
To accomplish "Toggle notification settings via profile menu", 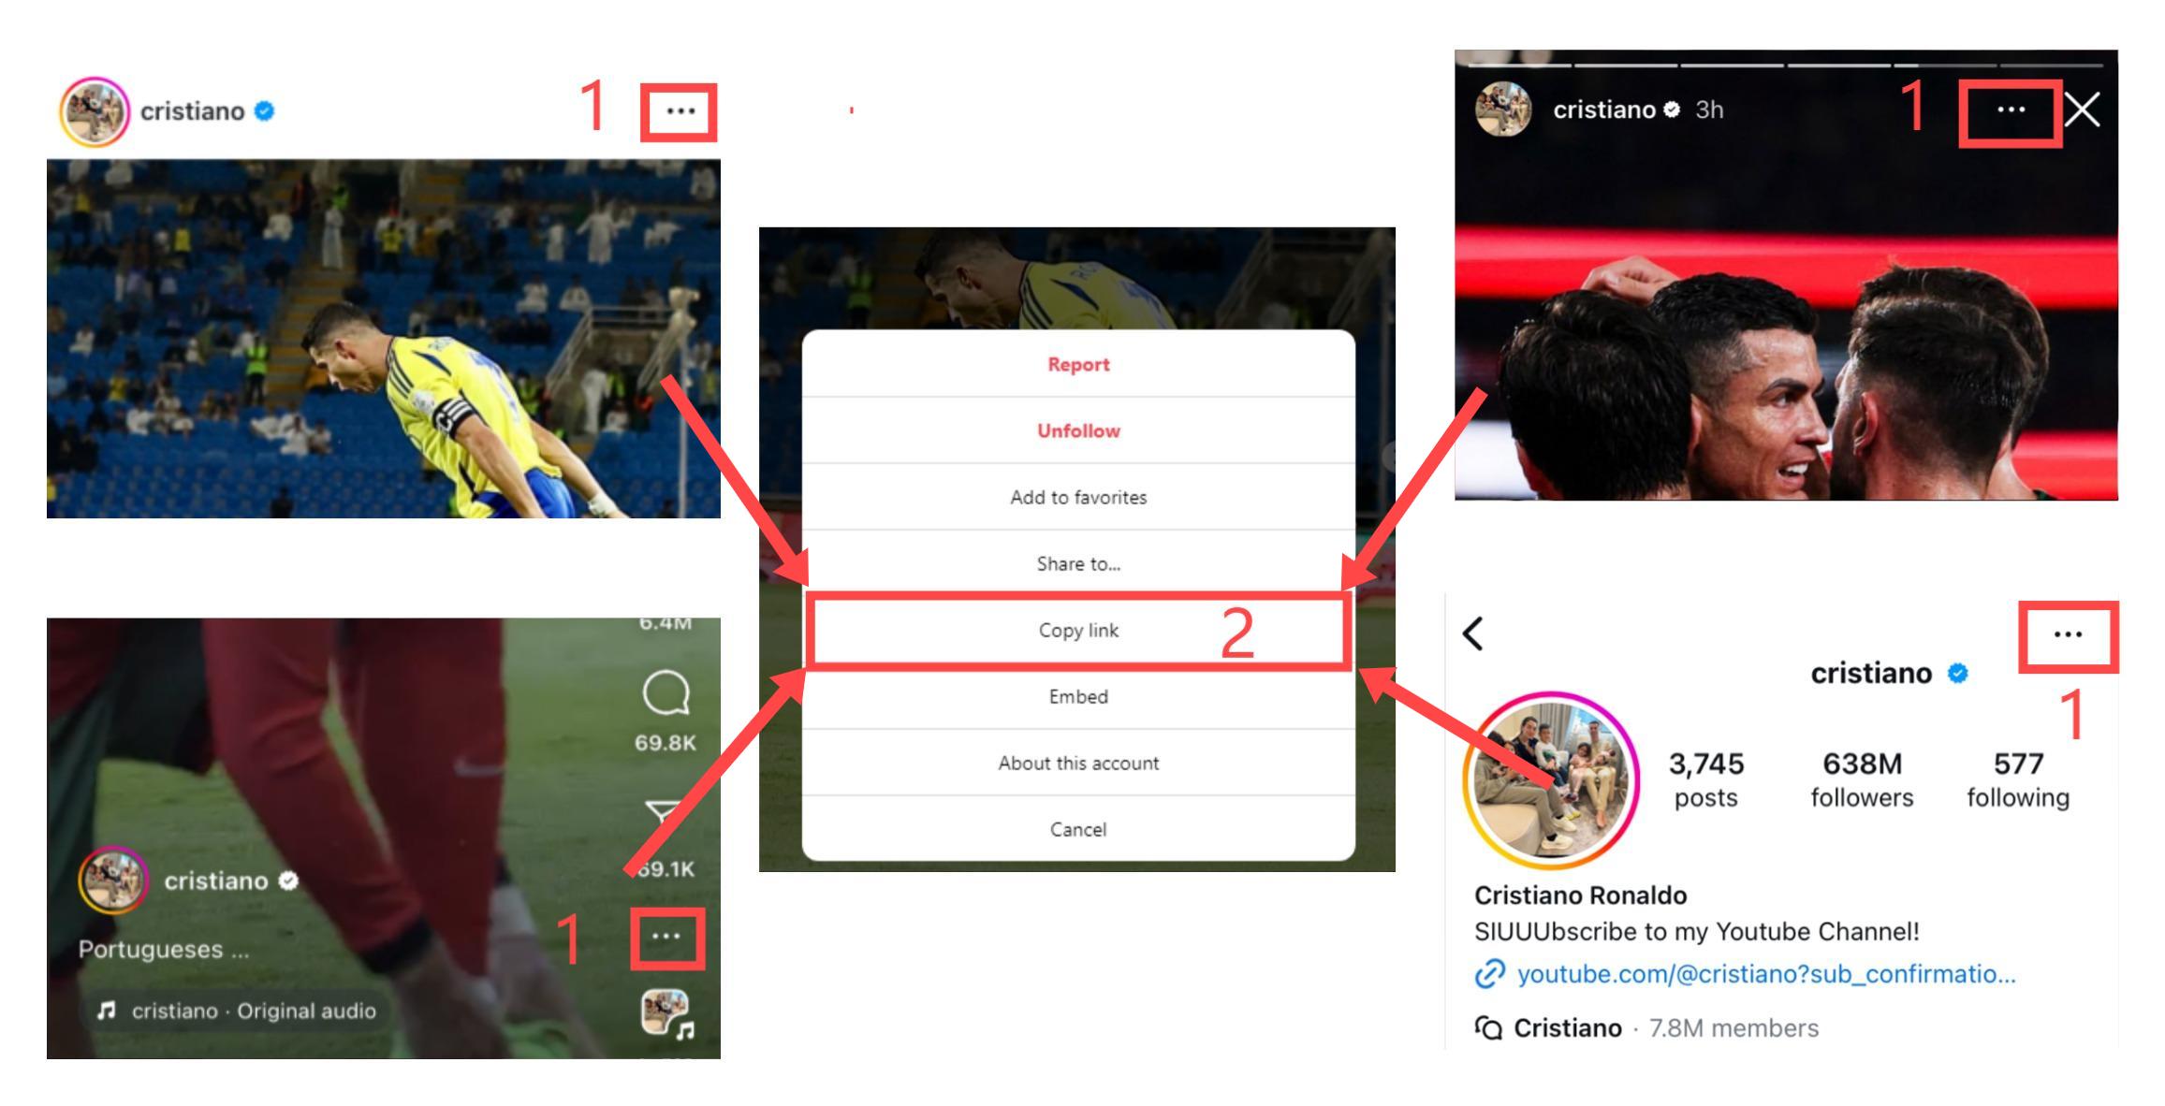I will [2062, 634].
